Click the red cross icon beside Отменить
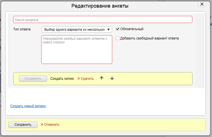 [x=42, y=125]
